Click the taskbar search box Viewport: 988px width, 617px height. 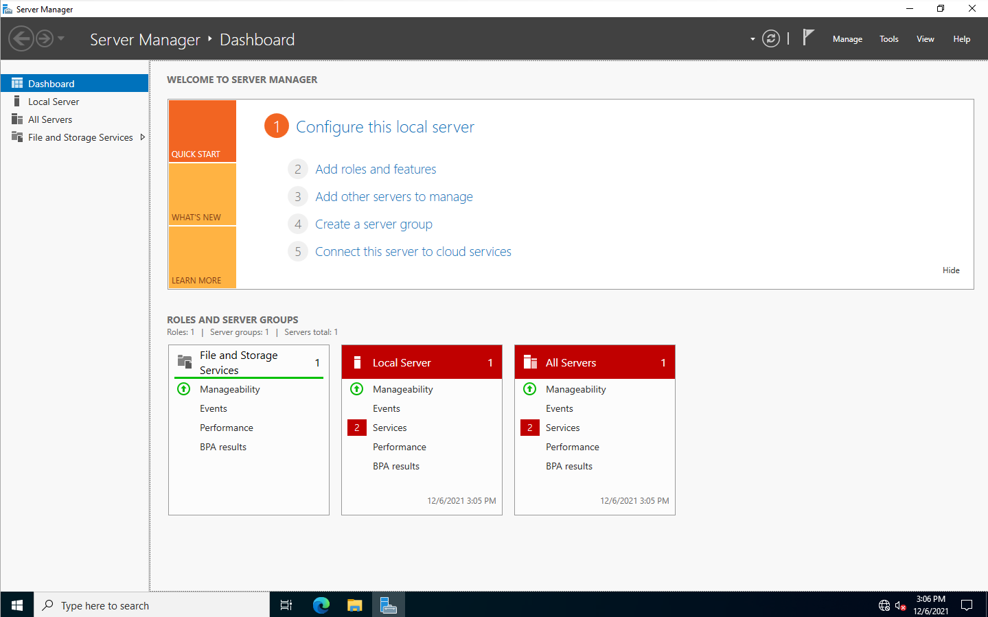[x=151, y=605]
